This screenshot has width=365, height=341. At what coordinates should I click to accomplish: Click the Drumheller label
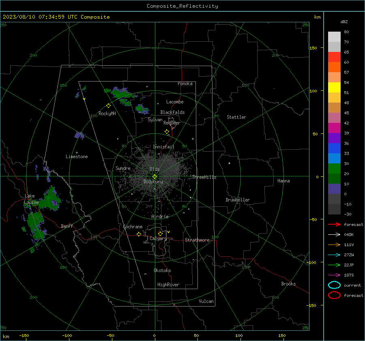(238, 200)
